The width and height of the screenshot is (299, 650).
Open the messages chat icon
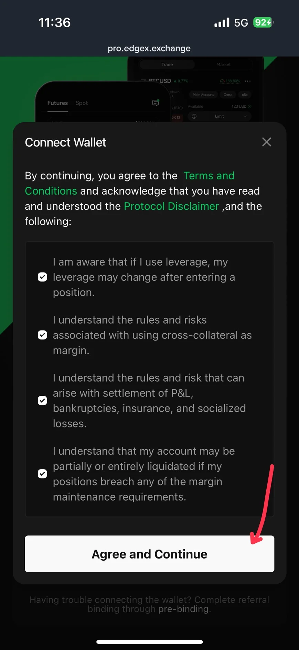point(156,103)
